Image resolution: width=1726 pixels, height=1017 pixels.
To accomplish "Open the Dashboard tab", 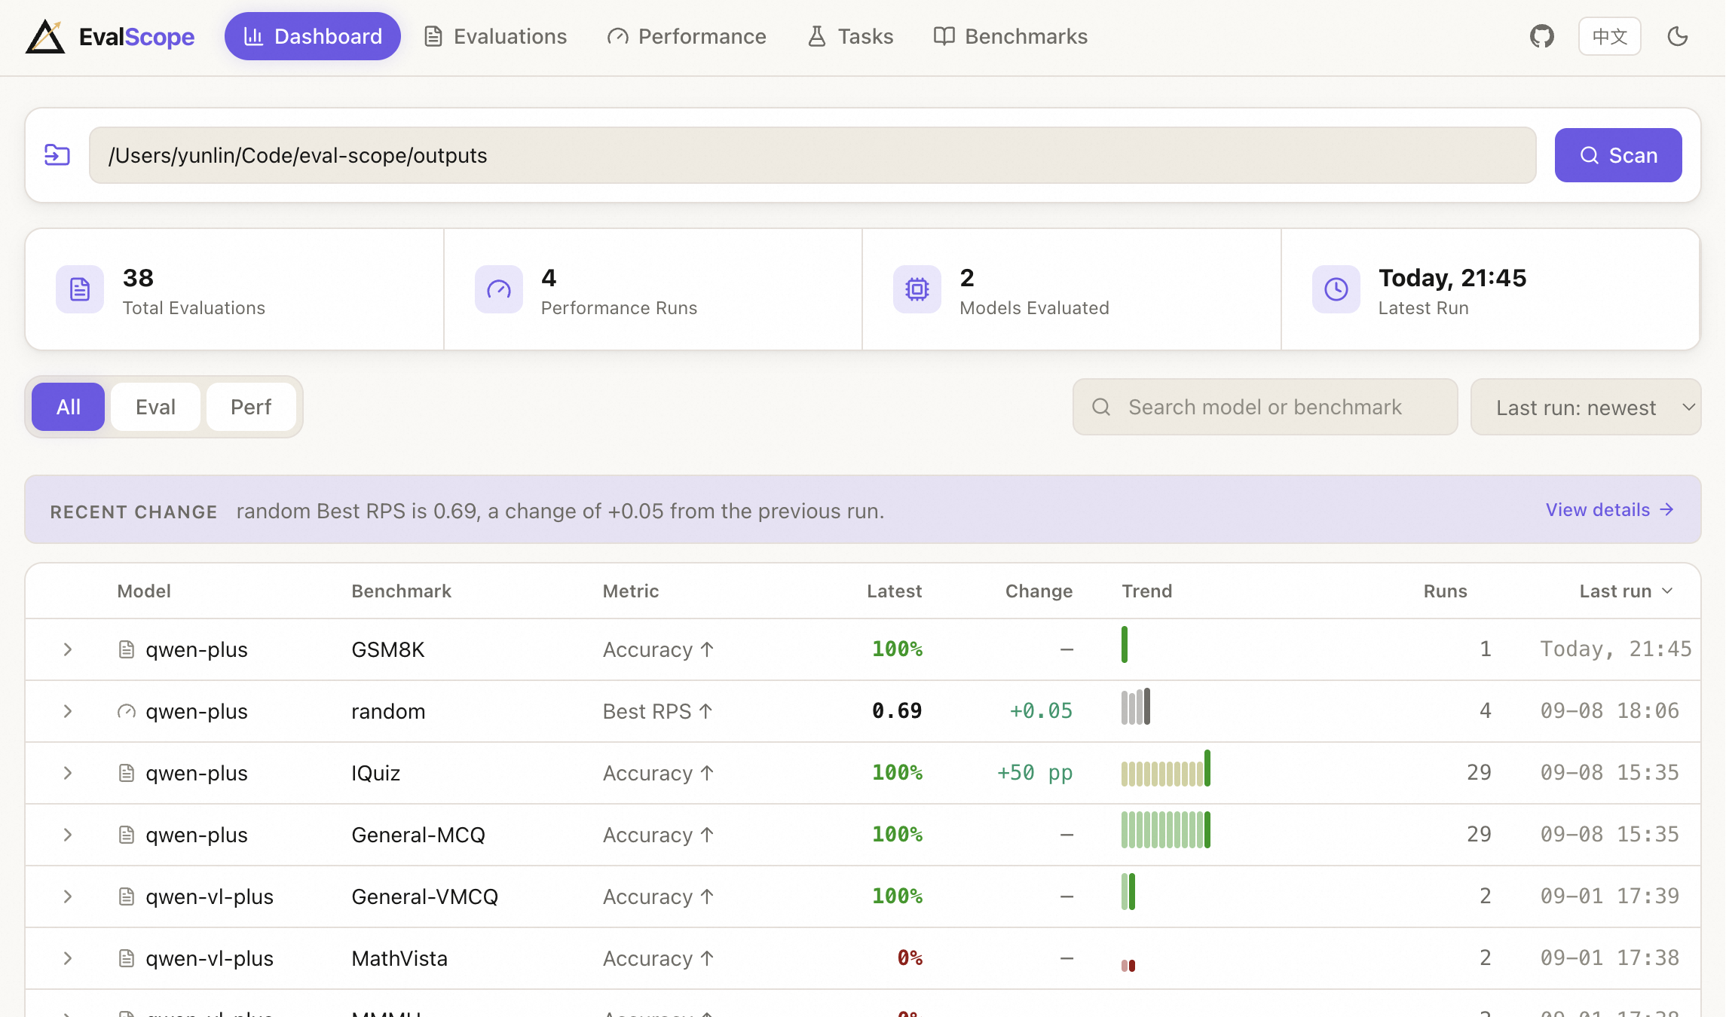I will point(313,36).
